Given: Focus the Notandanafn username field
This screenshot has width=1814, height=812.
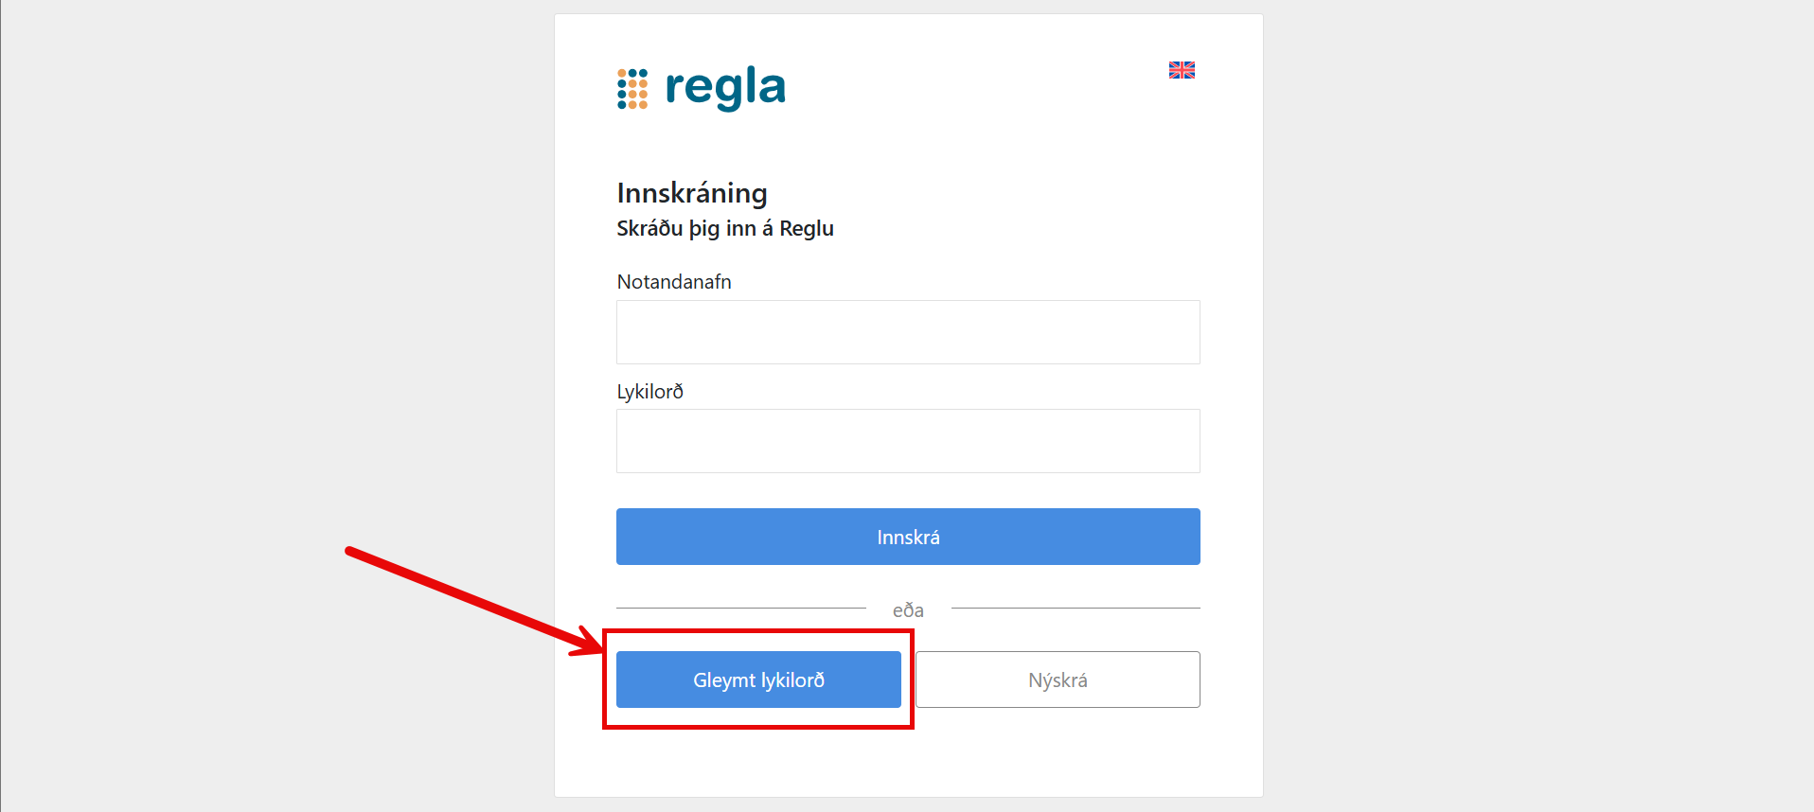Looking at the screenshot, I should (x=908, y=332).
